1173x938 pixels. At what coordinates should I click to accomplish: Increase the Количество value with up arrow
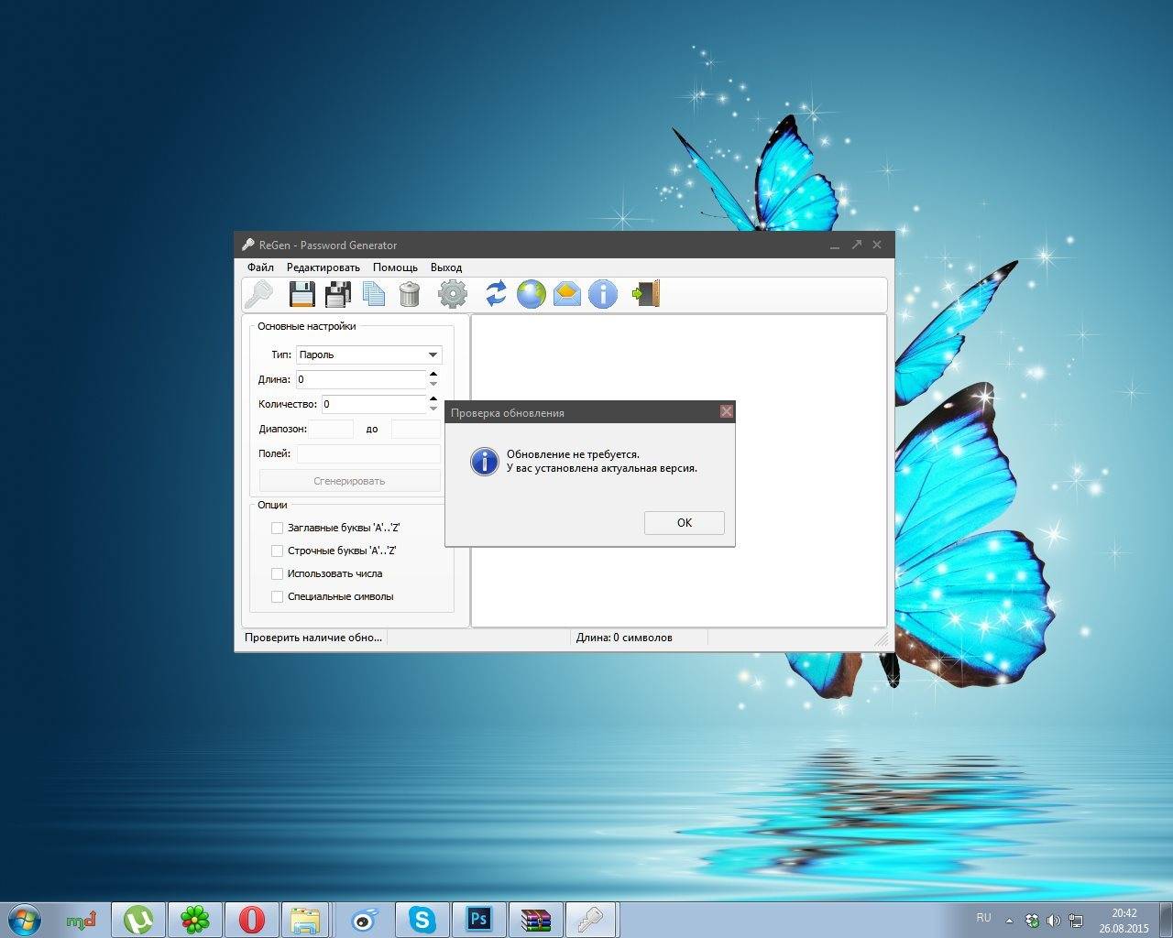pos(433,398)
